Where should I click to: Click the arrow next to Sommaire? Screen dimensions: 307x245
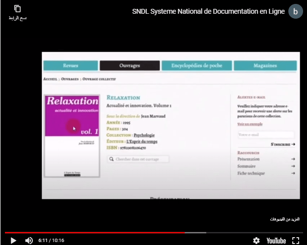pos(293,166)
